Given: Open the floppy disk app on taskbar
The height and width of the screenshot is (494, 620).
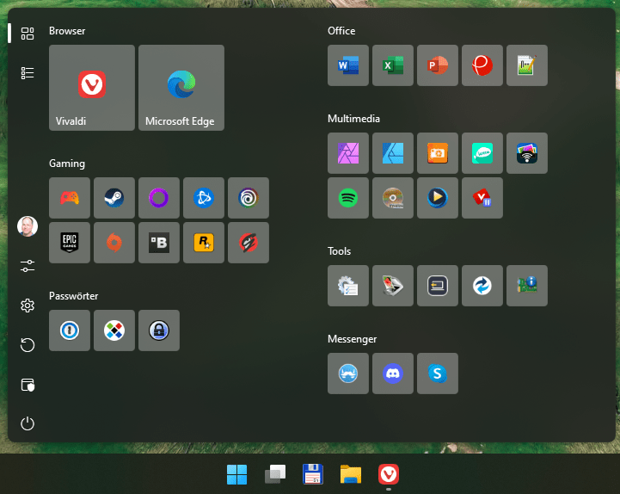Looking at the screenshot, I should (x=313, y=474).
